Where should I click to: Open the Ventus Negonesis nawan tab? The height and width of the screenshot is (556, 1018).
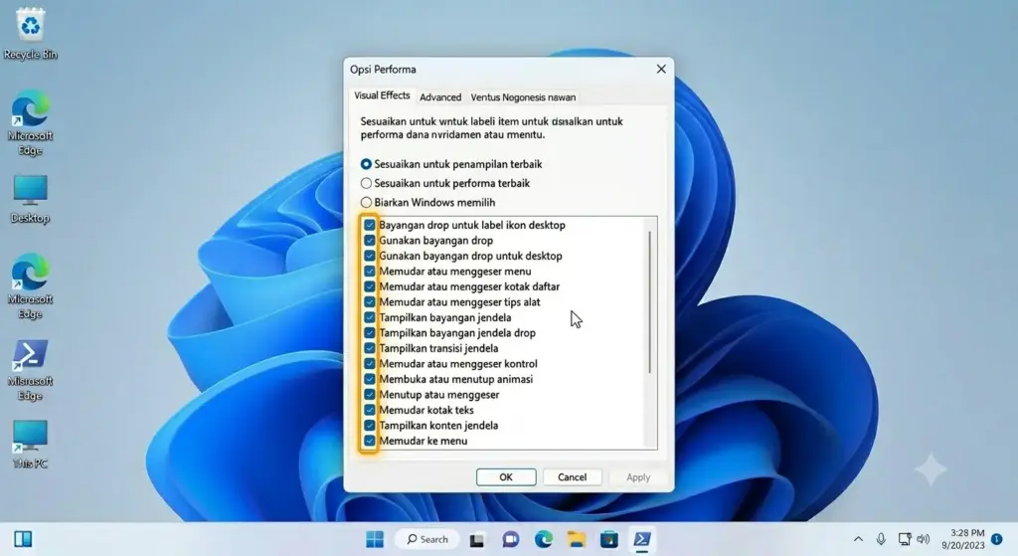(x=523, y=96)
